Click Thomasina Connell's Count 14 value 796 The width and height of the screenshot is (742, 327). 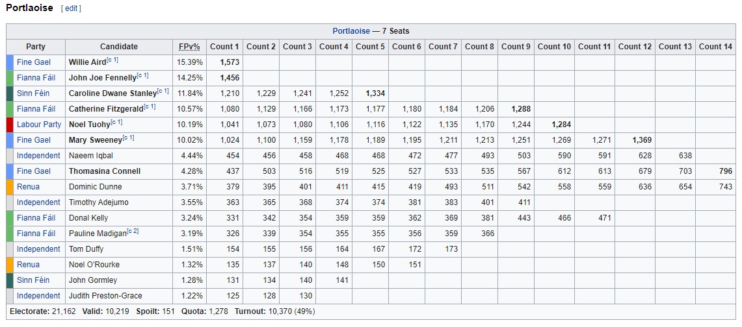726,171
